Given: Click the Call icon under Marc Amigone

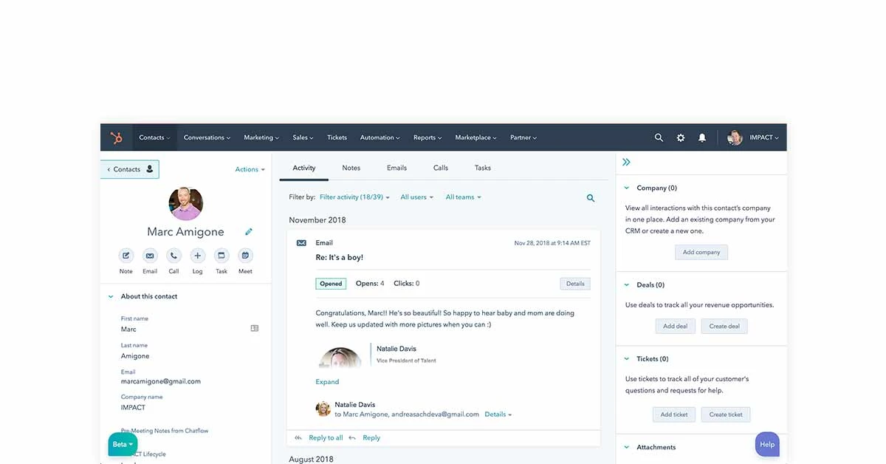Looking at the screenshot, I should [x=174, y=256].
